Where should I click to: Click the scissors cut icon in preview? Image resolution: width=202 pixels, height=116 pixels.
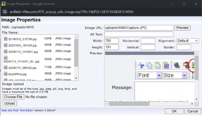pyautogui.click(x=141, y=65)
